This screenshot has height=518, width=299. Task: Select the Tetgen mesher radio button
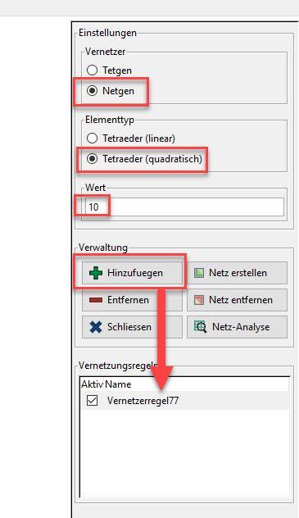coord(92,70)
